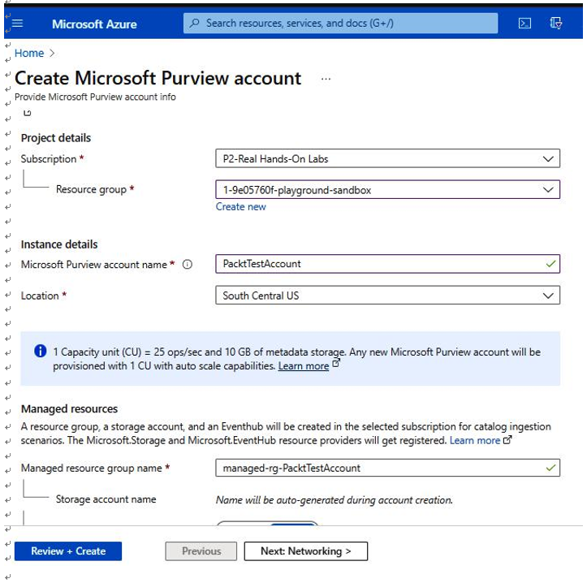Click the Managed resources heading

click(69, 409)
